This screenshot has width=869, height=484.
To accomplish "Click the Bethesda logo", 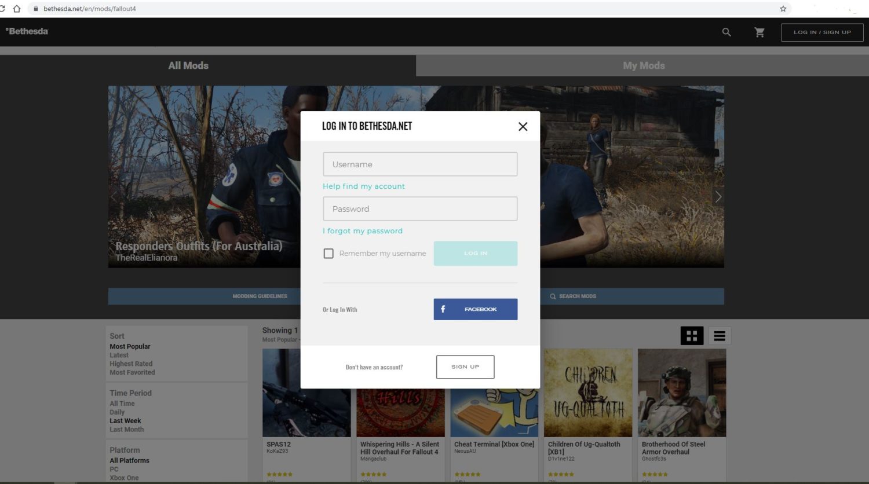I will [27, 31].
